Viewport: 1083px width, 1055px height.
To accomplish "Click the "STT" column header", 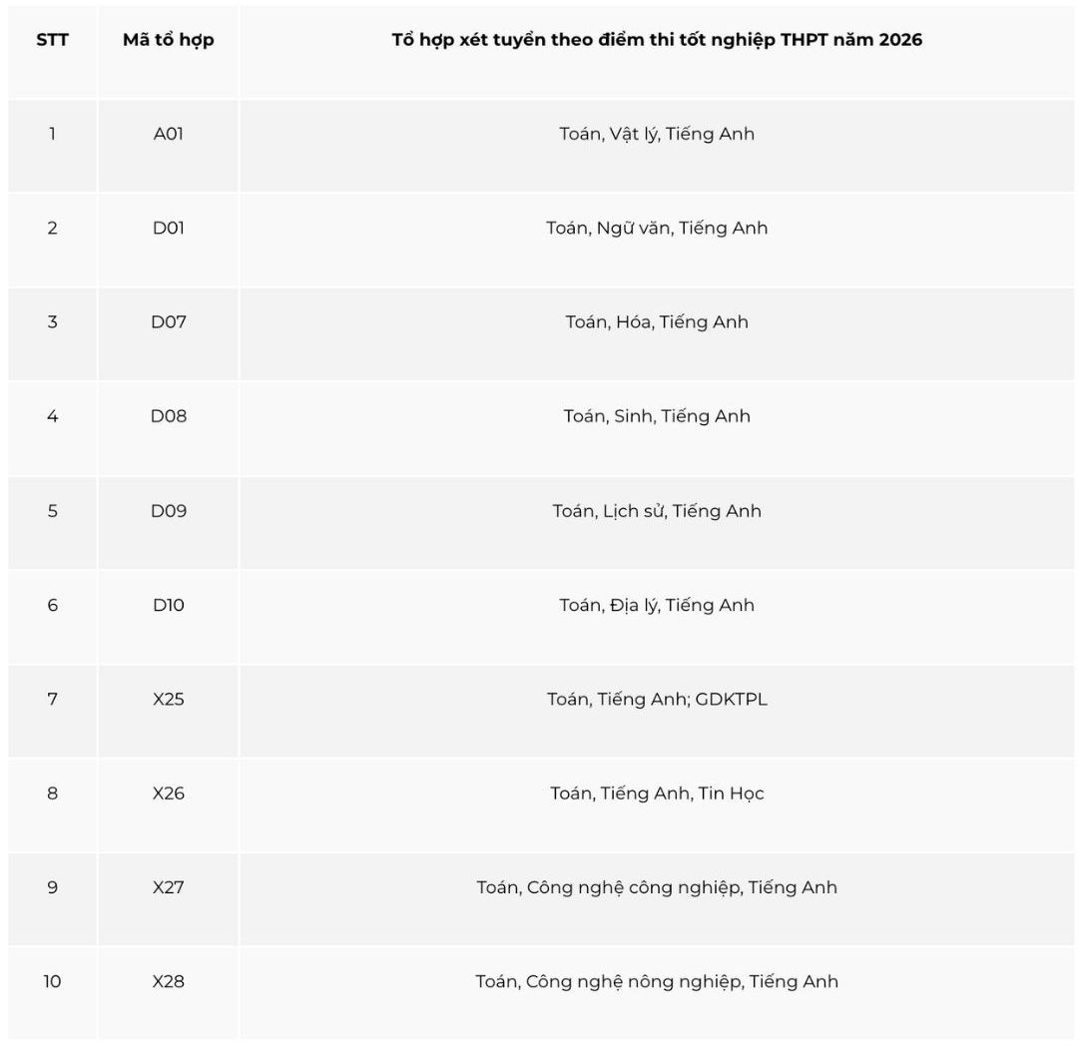I will pos(52,41).
